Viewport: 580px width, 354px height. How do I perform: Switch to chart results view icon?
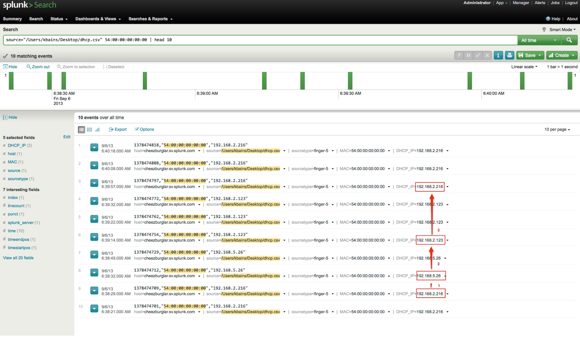click(x=97, y=130)
